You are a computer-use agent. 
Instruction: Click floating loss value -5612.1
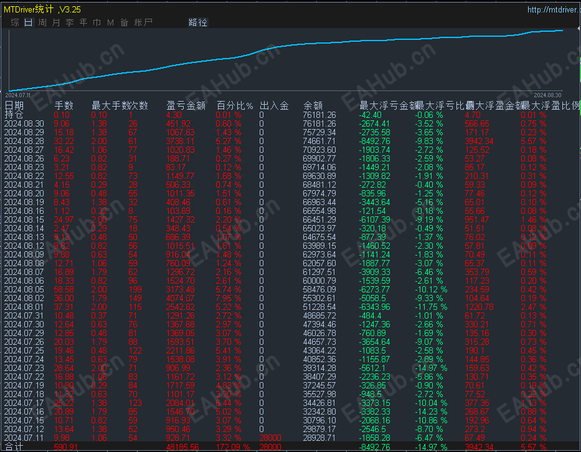click(372, 368)
